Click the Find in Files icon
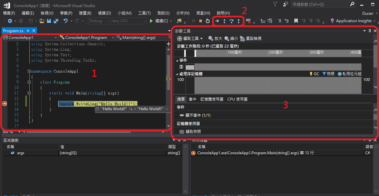Screen dimensions: 379x196 pos(179,21)
